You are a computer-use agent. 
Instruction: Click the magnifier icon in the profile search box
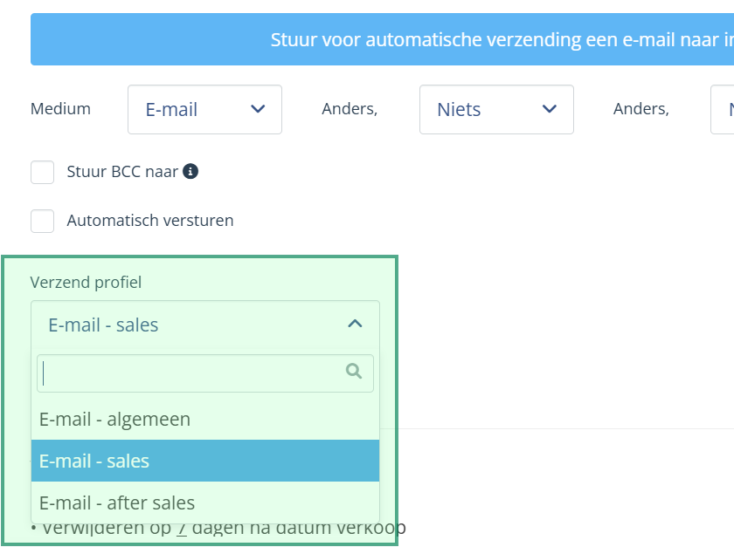point(354,372)
